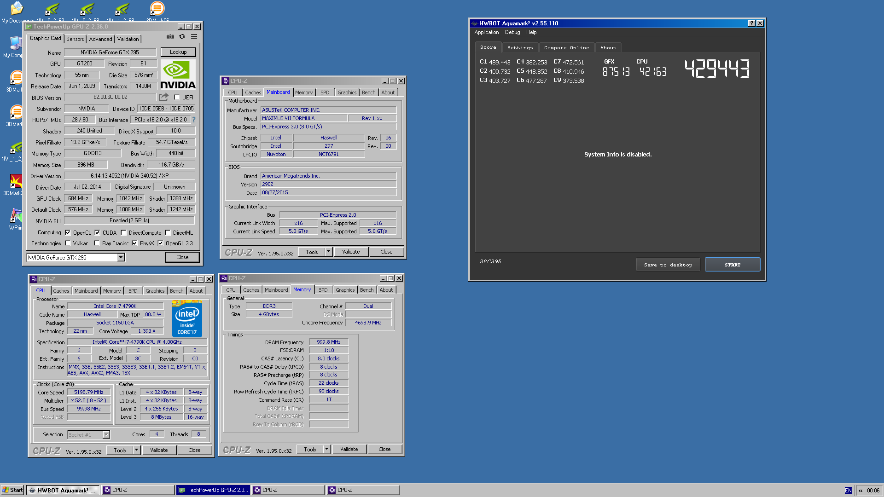Click the MAXIMUS VII FORMULA model field
884x497 pixels.
click(x=304, y=118)
